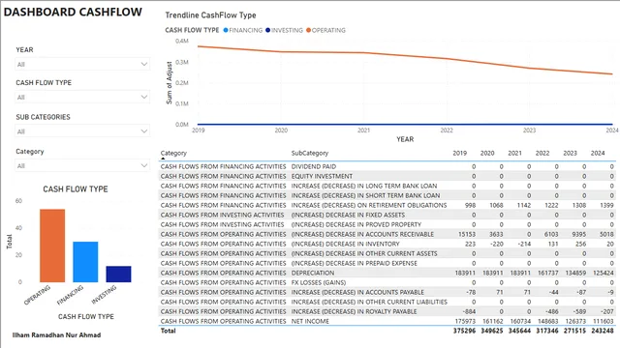The height and width of the screenshot is (348, 620).
Task: Click the orange operating trend line
Action: pyautogui.click(x=405, y=57)
